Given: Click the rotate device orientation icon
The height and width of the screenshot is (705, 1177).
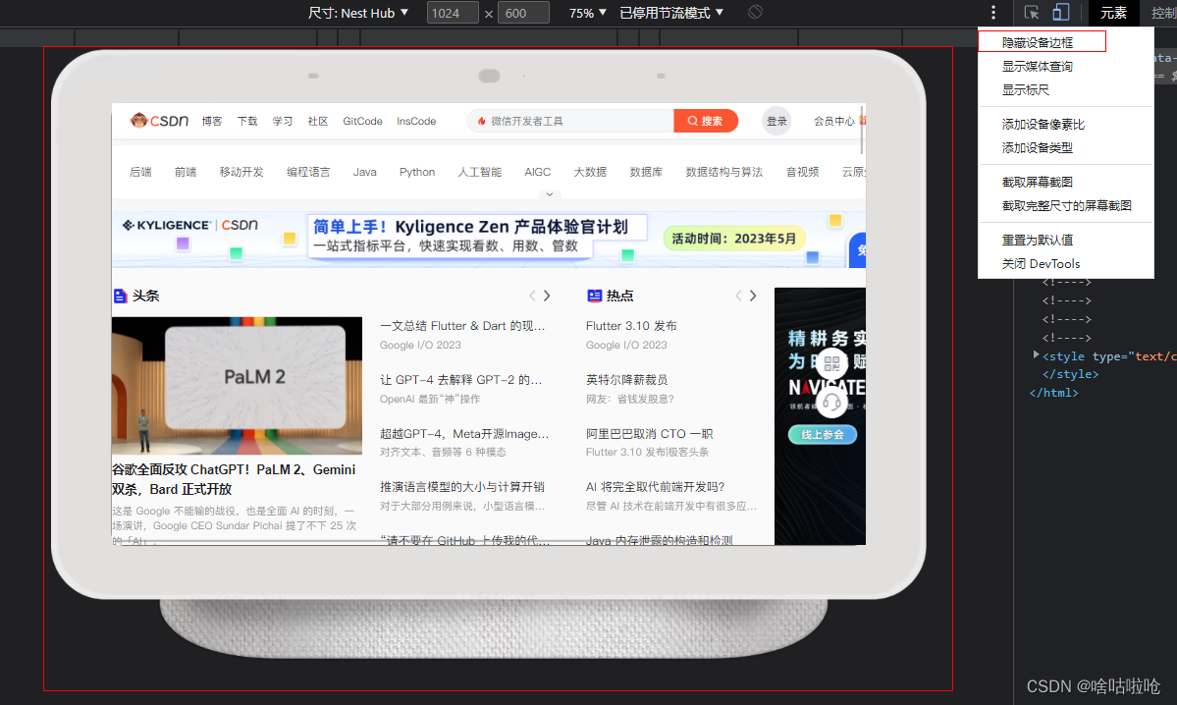Looking at the screenshot, I should coord(755,12).
